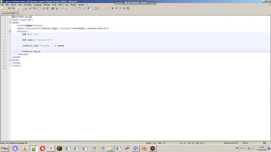This screenshot has width=271, height=152.
Task: Click the Stop macro recording icon
Action: pos(116,8)
